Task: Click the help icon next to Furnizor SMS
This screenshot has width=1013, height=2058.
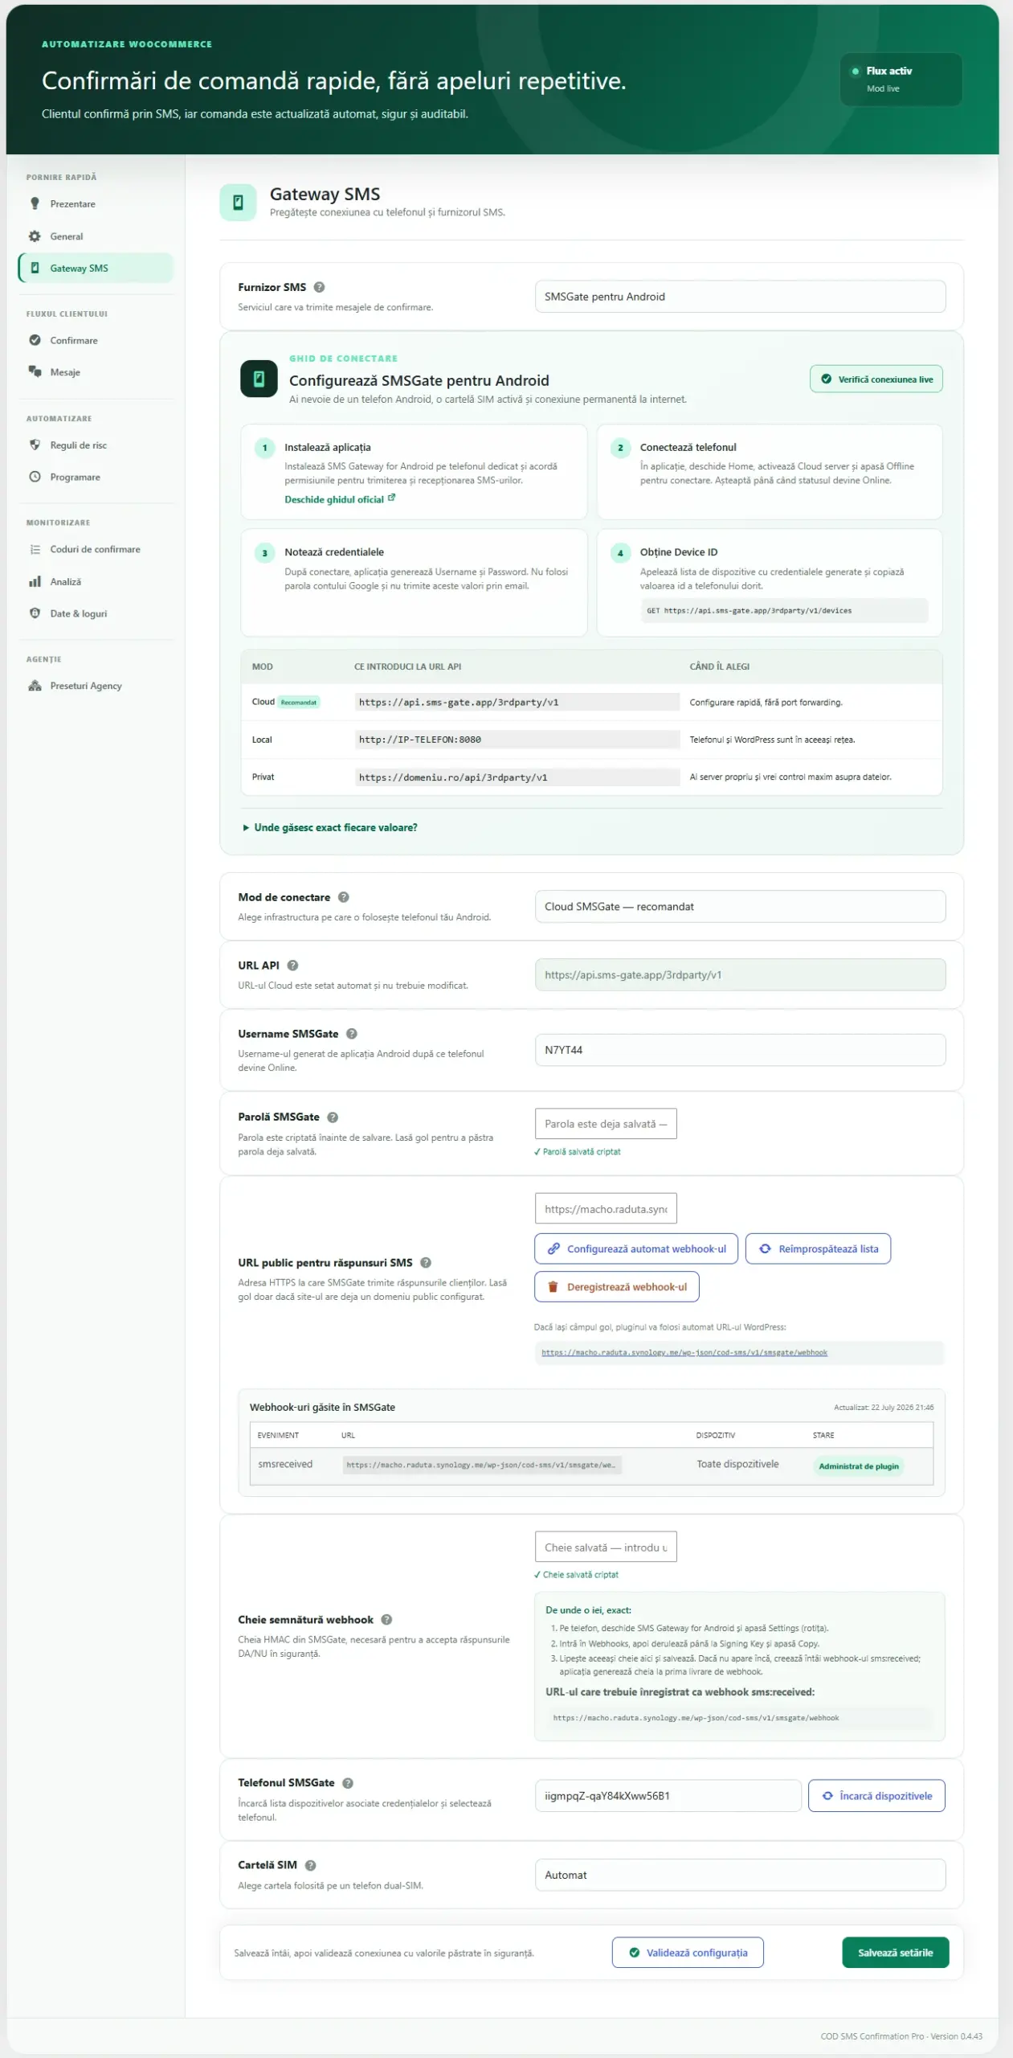Action: click(319, 287)
